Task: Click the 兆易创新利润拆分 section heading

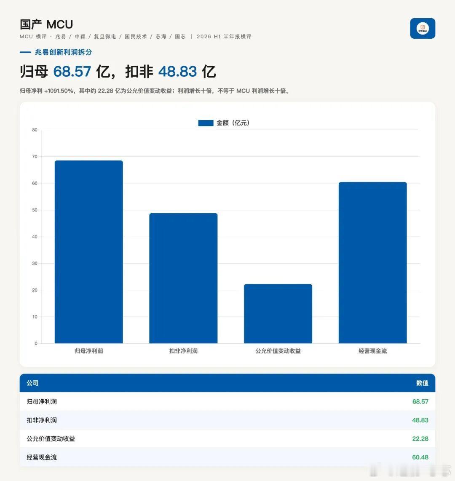Action: coord(63,52)
